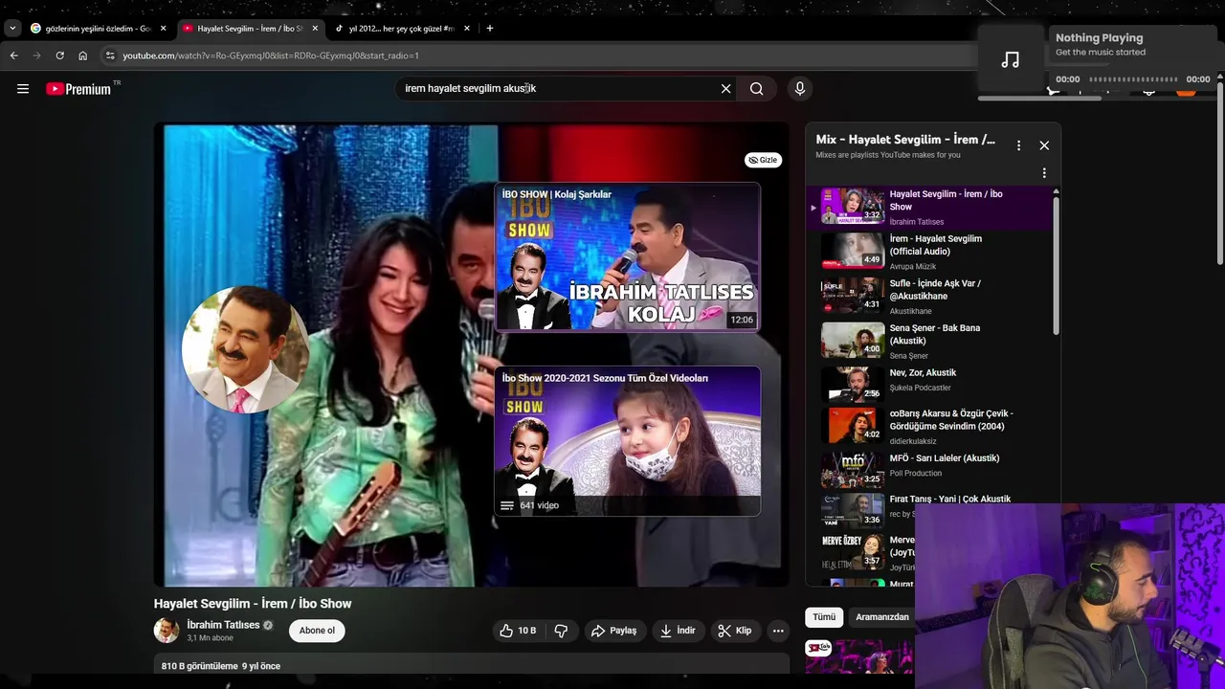1225x689 pixels.
Task: Run search with magnifier button
Action: coord(756,89)
